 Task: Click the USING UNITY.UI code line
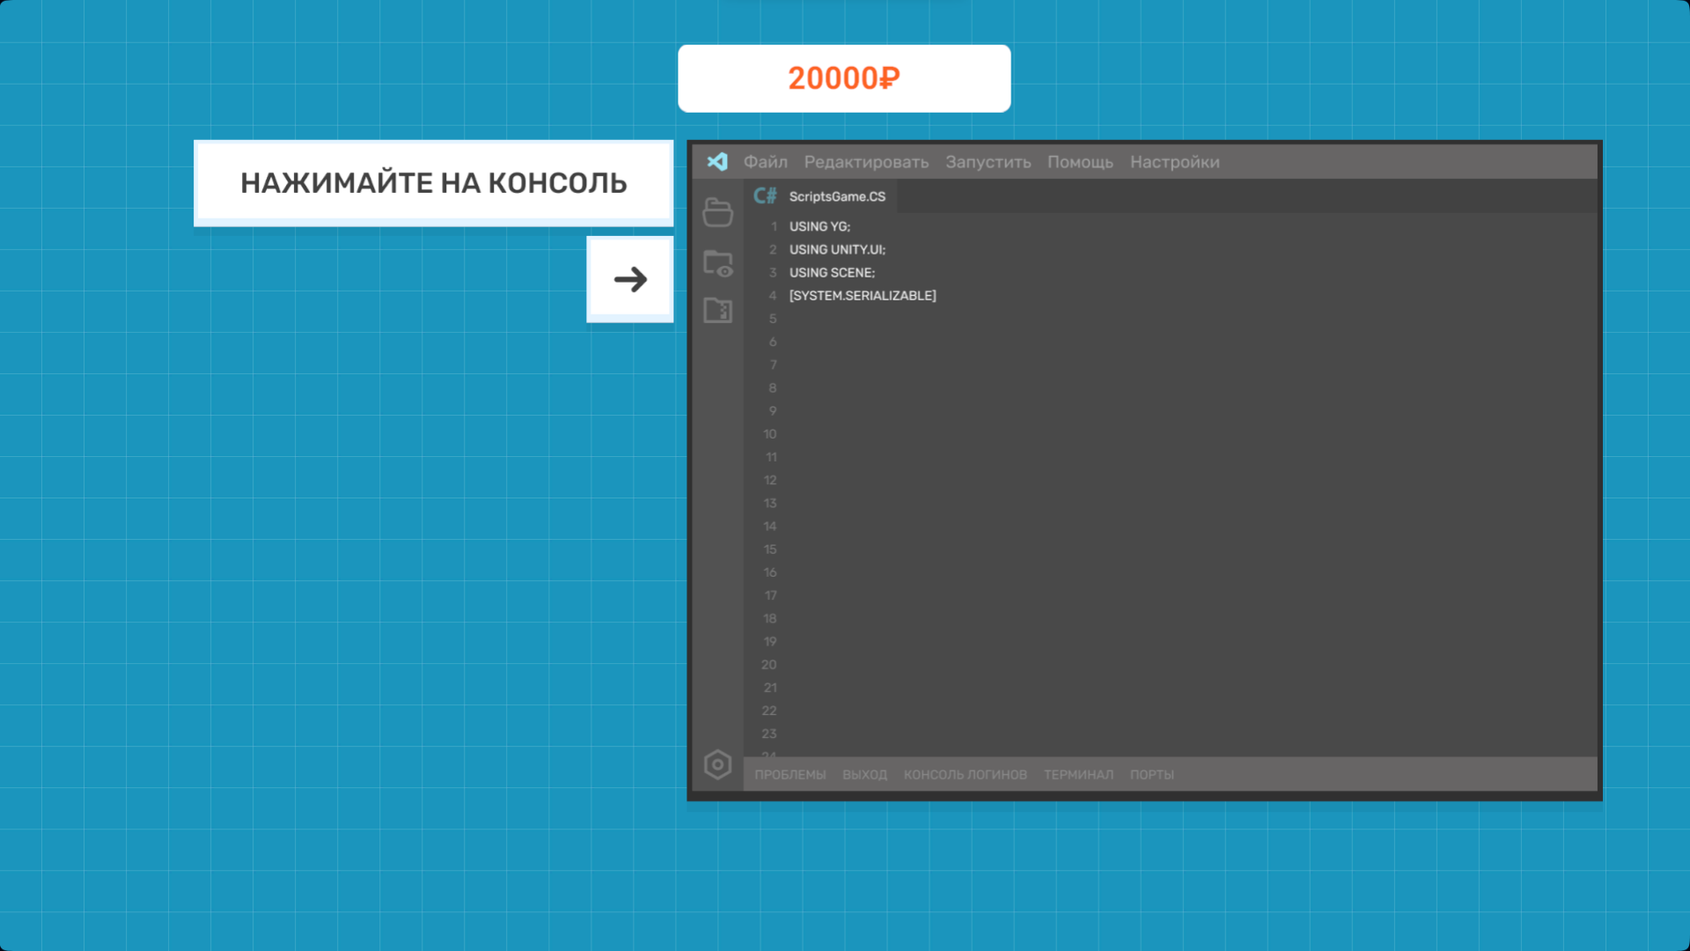click(x=836, y=249)
